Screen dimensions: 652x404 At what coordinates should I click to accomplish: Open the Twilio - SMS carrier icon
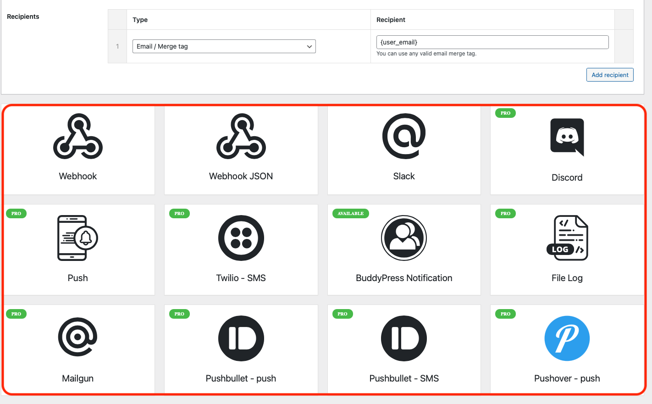point(241,238)
